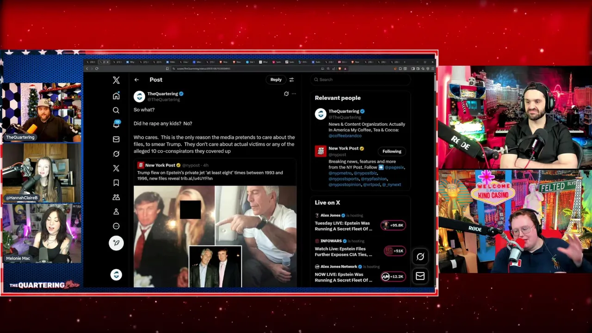This screenshot has width=592, height=333.
Task: Open floating Grok button at bottom right
Action: coord(420,257)
